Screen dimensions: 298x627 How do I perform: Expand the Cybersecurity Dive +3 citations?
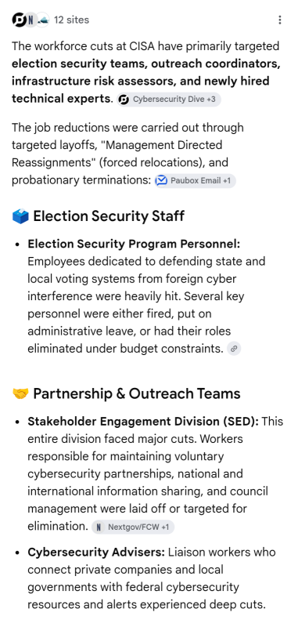pos(169,100)
